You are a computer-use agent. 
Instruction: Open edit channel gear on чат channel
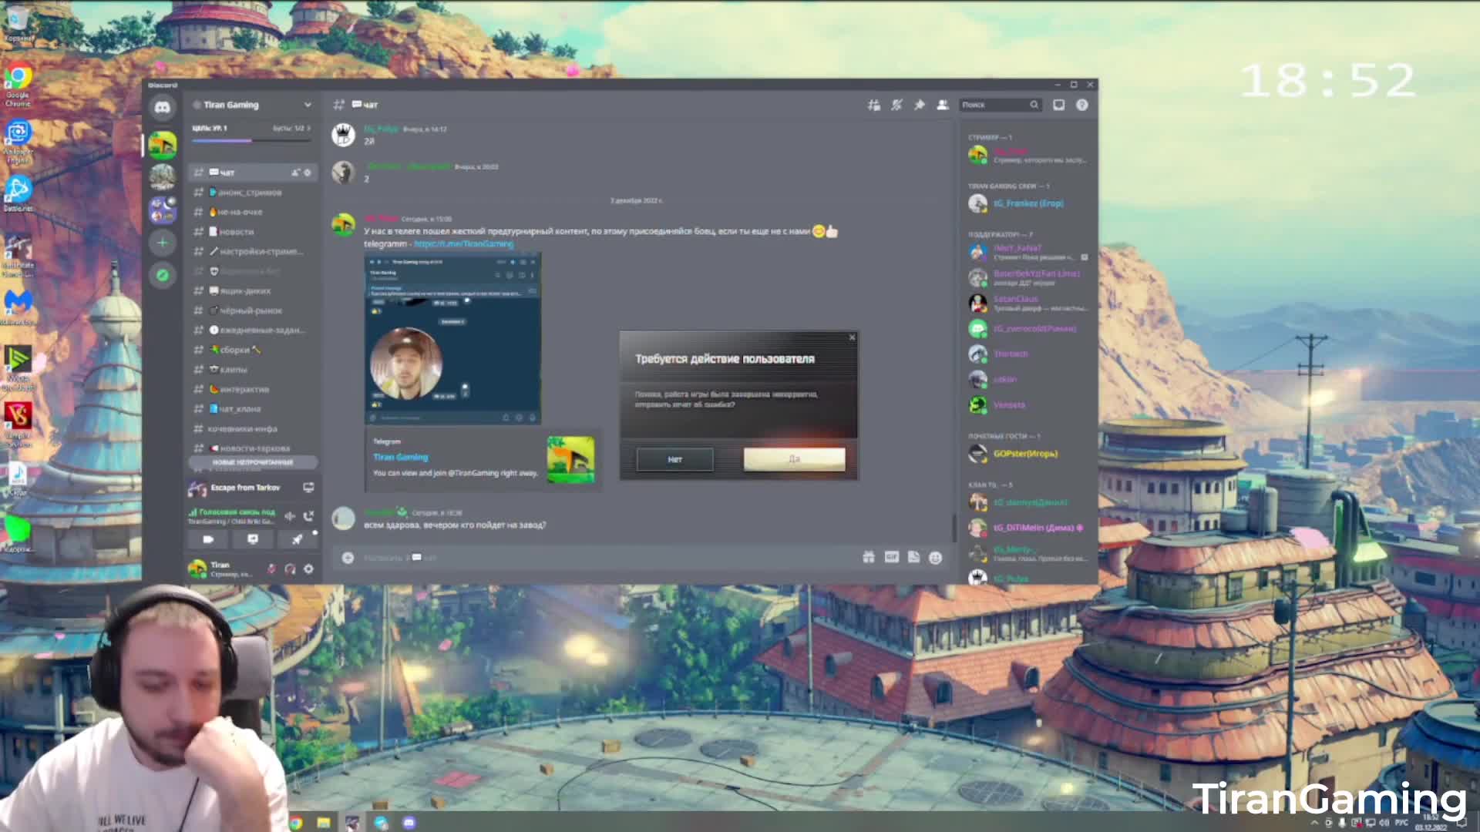point(308,173)
